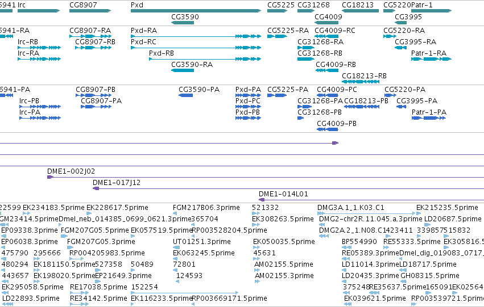
Task: Click the Pxd-RA transcript line
Action: coord(196,36)
